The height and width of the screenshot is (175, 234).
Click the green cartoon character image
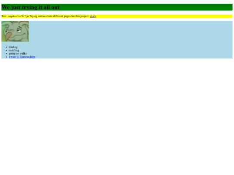[15, 31]
